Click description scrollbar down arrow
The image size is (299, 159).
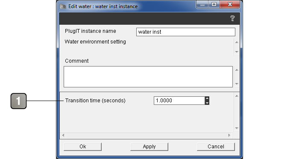coord(237,52)
